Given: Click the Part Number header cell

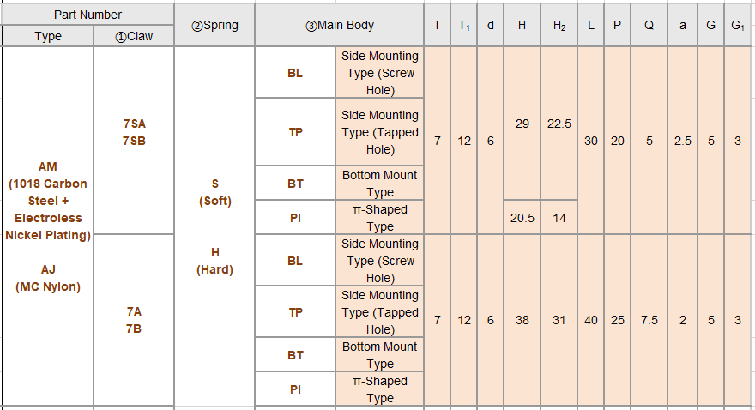Looking at the screenshot, I should coord(88,15).
